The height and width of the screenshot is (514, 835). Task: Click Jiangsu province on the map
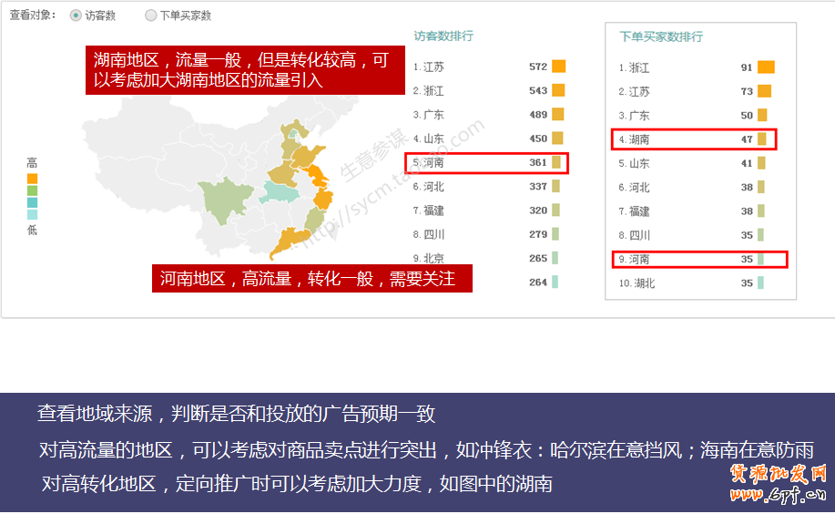click(318, 176)
